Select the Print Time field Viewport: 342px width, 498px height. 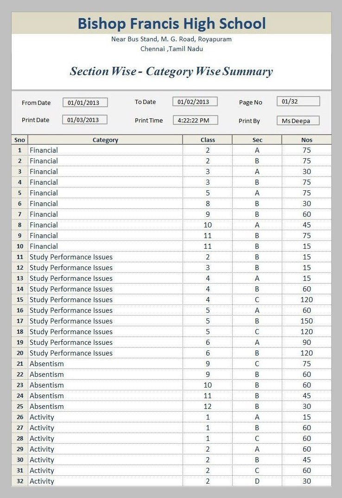(195, 120)
